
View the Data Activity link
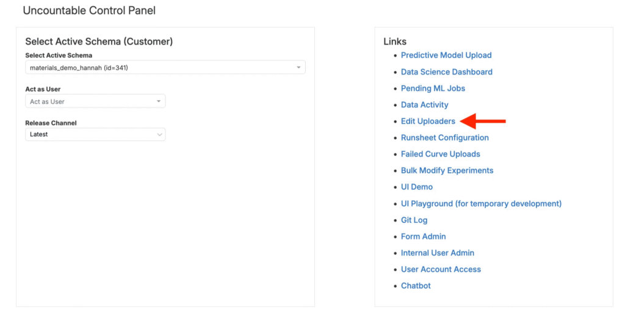click(424, 105)
